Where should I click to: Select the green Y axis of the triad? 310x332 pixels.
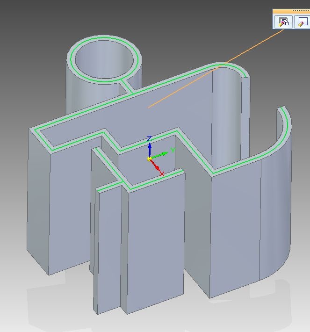pos(159,155)
